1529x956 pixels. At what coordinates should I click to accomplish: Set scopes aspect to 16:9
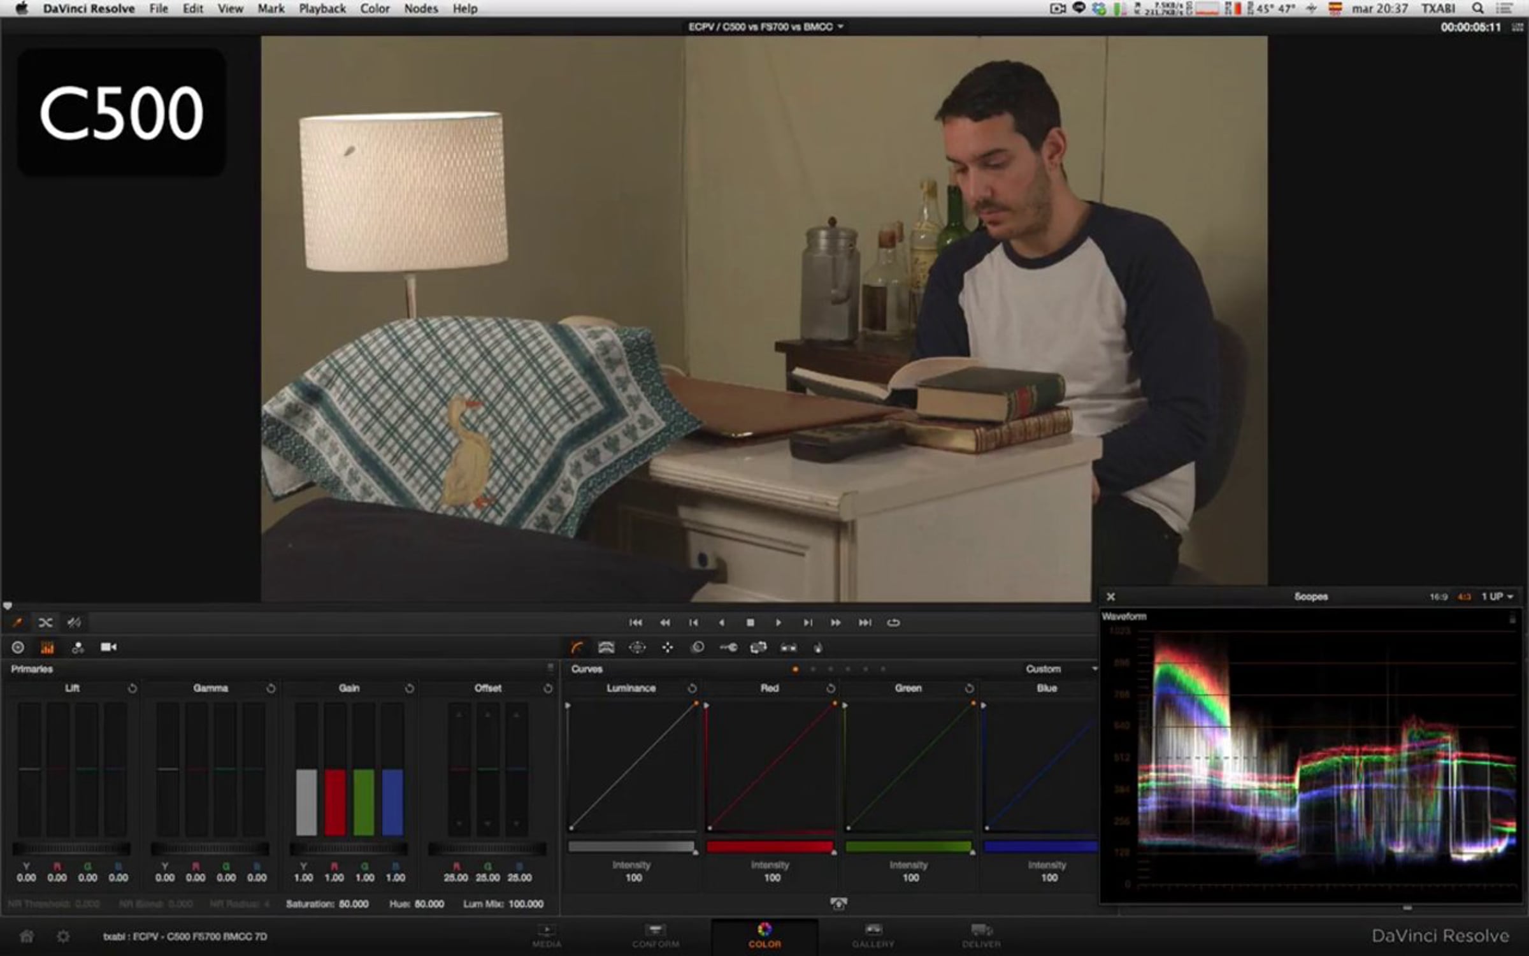point(1439,597)
